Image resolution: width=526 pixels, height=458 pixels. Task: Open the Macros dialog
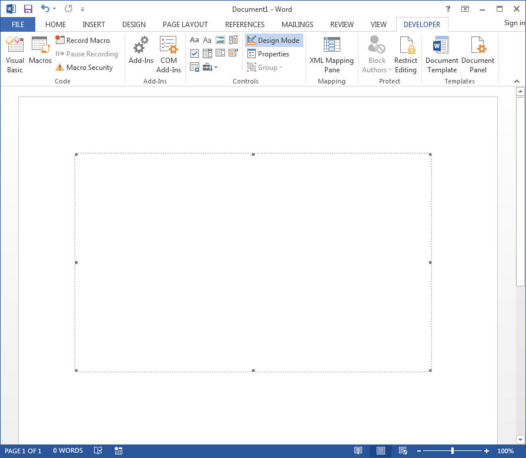[40, 51]
